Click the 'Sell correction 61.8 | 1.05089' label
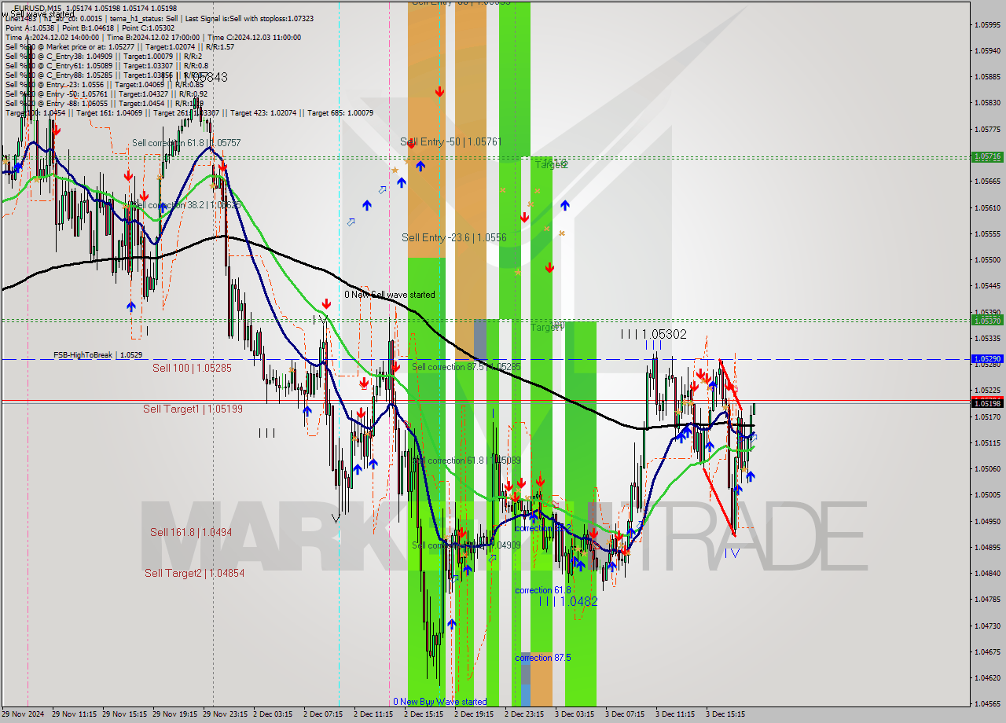Image resolution: width=1006 pixels, height=723 pixels. pyautogui.click(x=466, y=461)
